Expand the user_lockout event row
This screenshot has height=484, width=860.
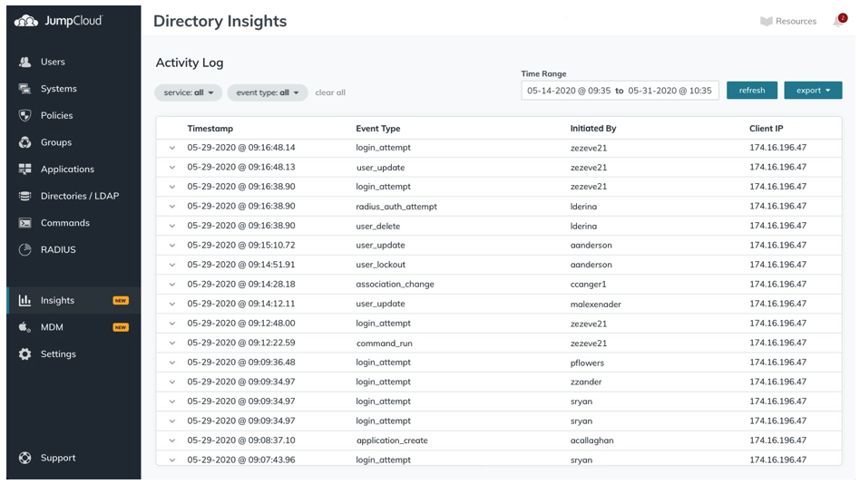(x=172, y=265)
